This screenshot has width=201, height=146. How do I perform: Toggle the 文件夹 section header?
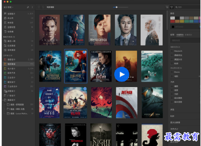(x=8, y=55)
